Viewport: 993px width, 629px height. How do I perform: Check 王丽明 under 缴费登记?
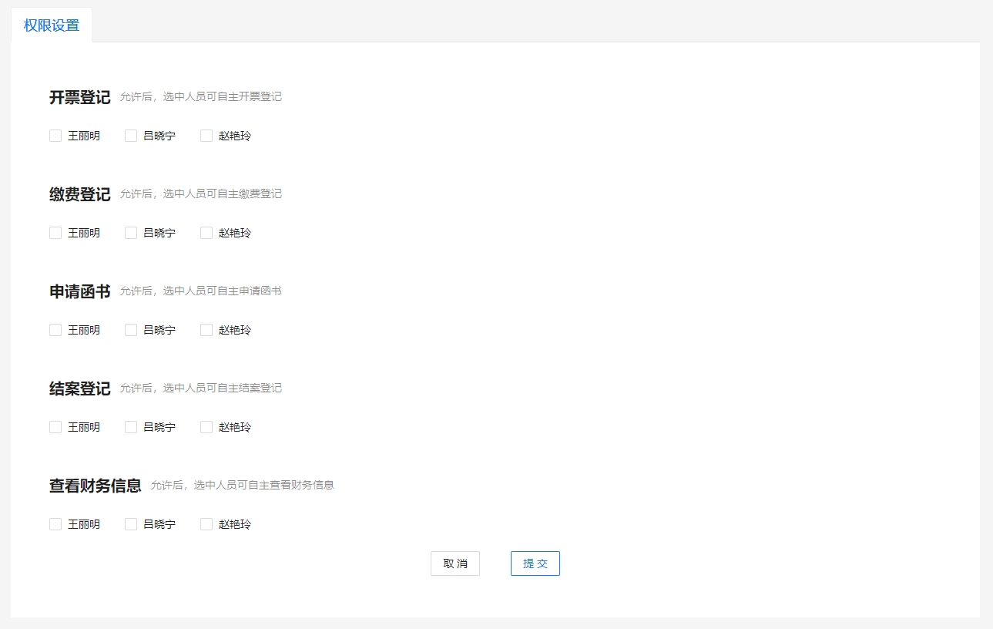55,233
